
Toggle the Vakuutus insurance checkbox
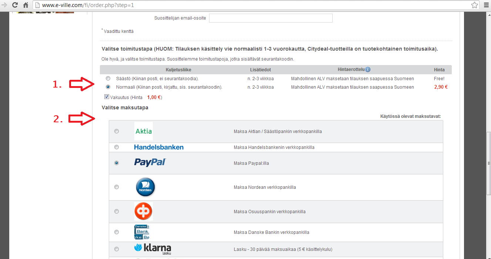click(x=107, y=97)
